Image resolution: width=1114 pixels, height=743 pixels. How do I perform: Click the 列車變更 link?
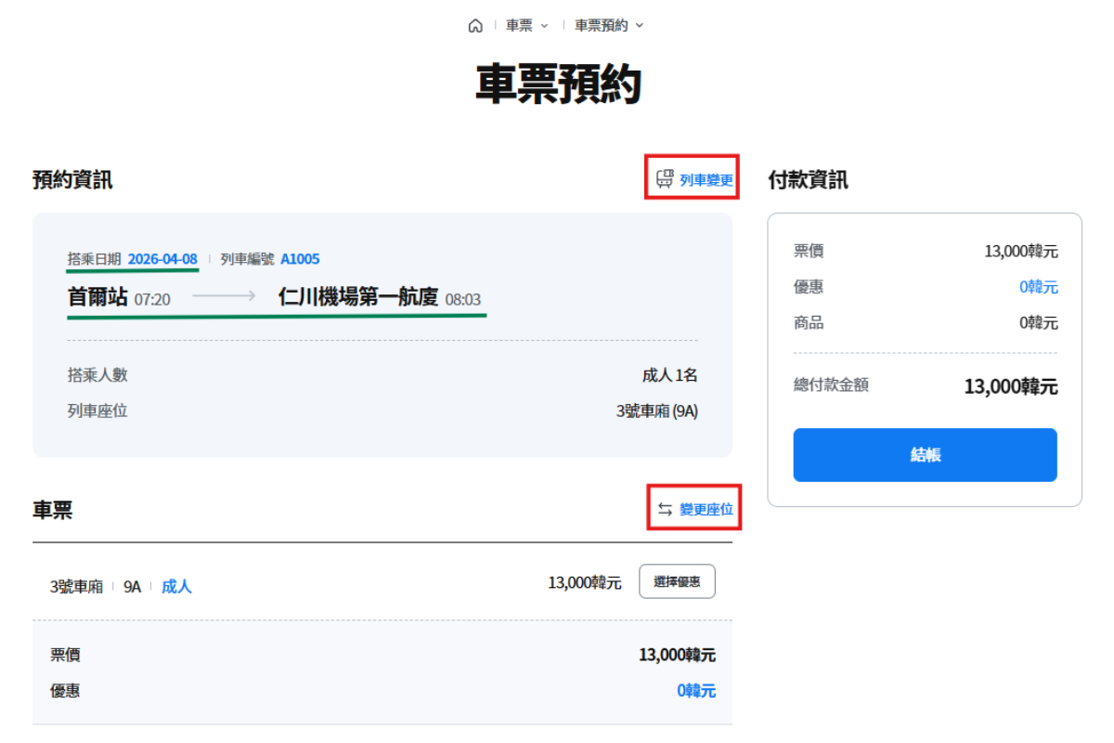(706, 180)
